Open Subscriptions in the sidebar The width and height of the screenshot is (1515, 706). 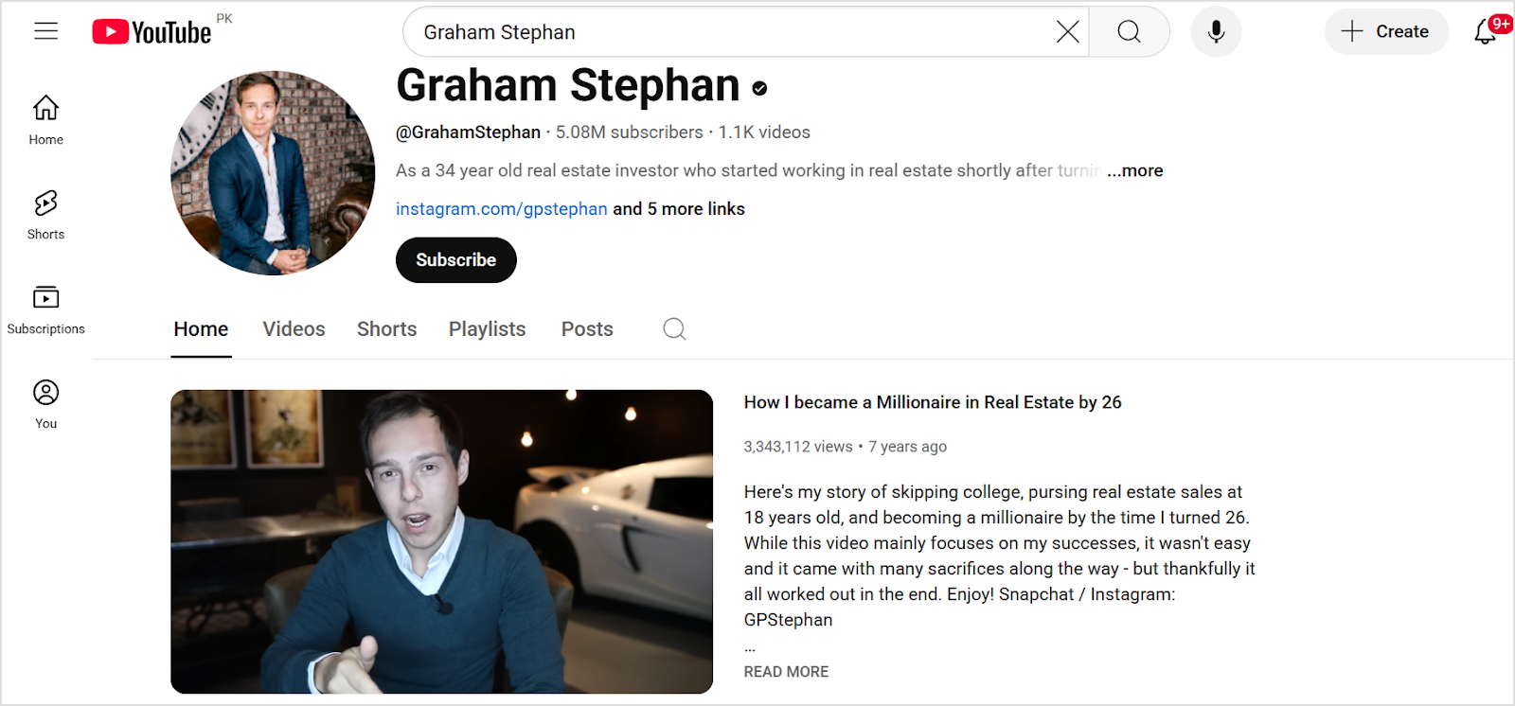[x=45, y=309]
